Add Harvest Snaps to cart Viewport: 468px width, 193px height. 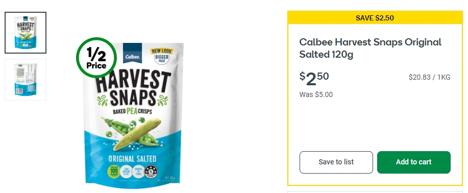(414, 162)
